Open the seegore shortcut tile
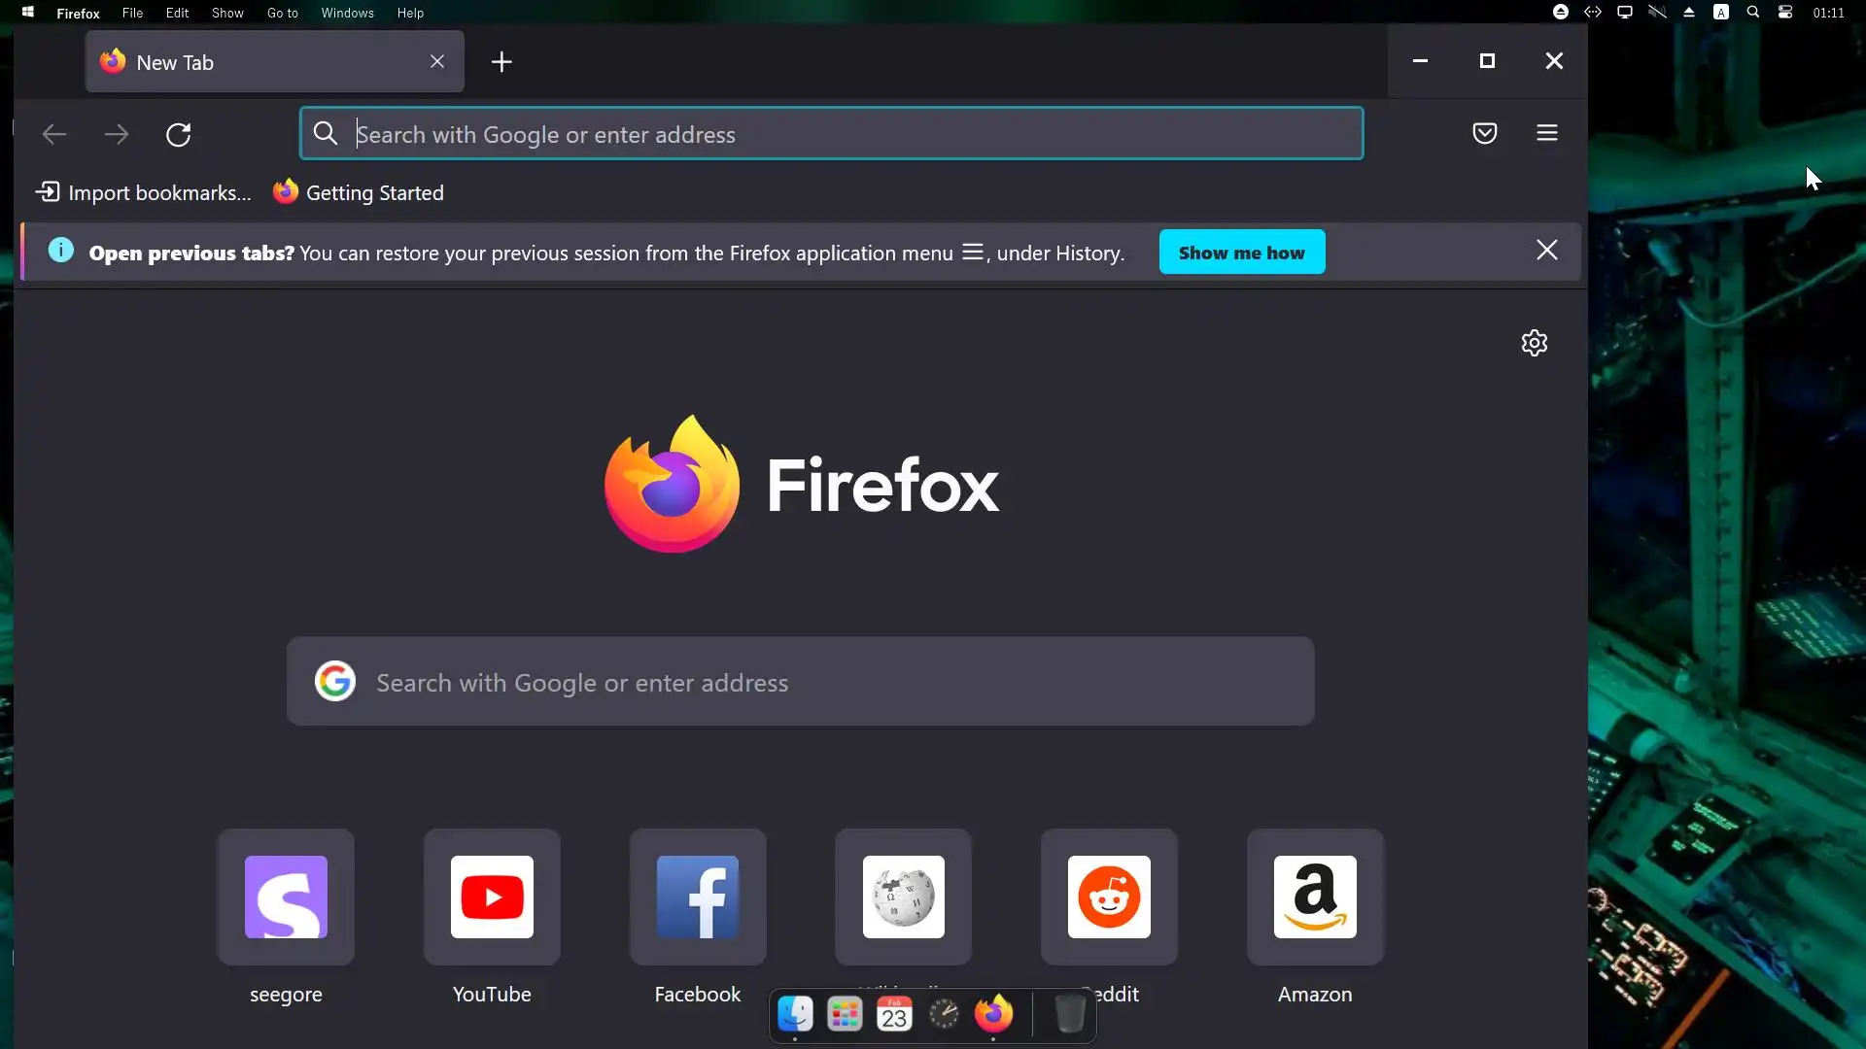 pos(286,897)
